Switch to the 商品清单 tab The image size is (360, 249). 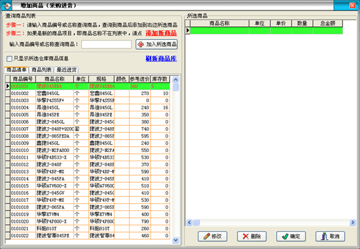point(16,69)
